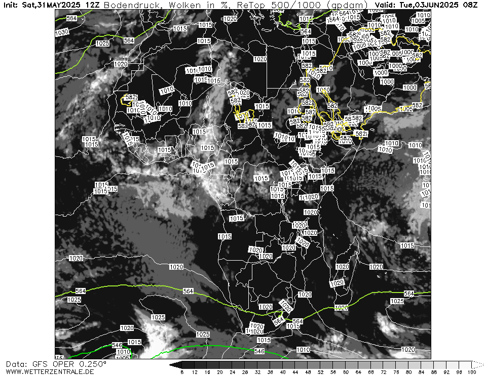
Task: Click the 16 value on the cloud scale
Action: coord(207,372)
